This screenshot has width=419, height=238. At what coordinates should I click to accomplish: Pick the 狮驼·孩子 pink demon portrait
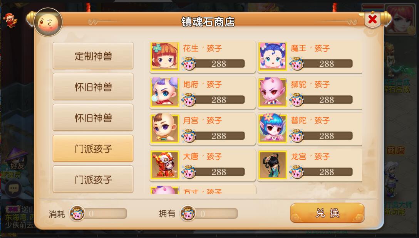click(x=273, y=92)
